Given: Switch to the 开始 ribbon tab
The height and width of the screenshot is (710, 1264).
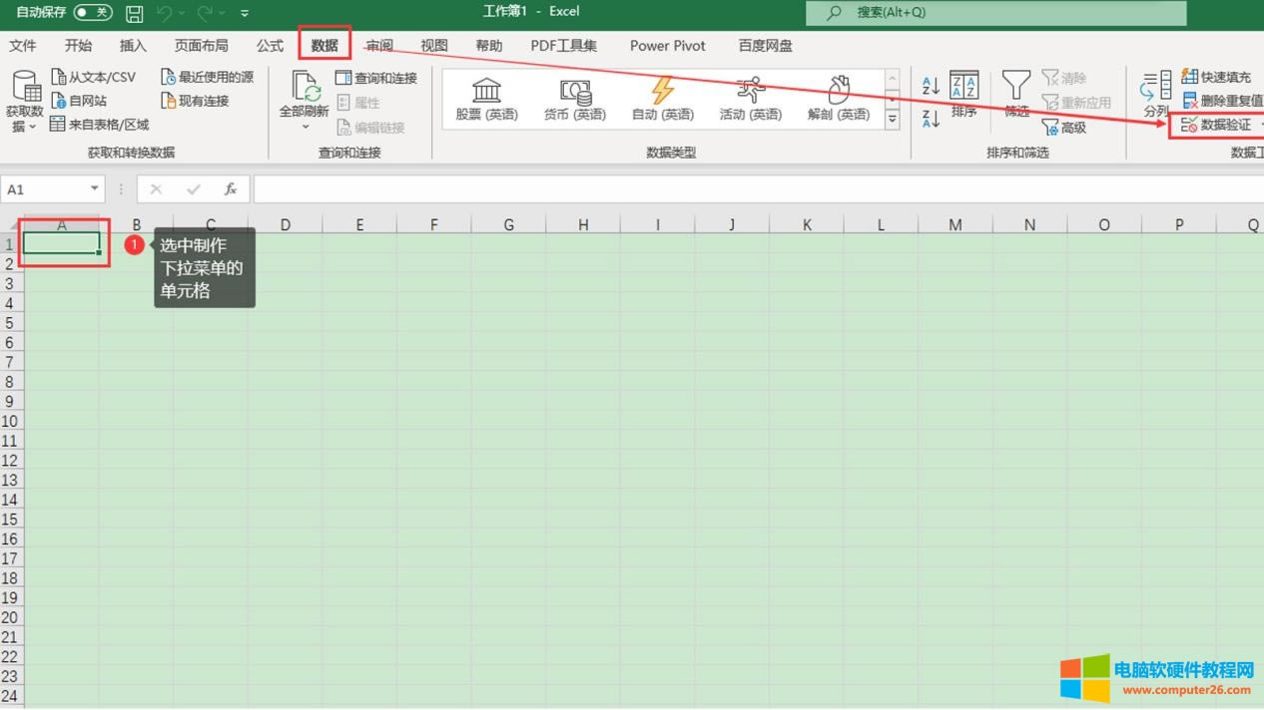Looking at the screenshot, I should tap(78, 45).
